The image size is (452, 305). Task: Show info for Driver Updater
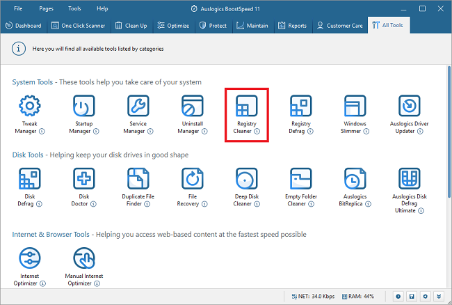coord(420,132)
